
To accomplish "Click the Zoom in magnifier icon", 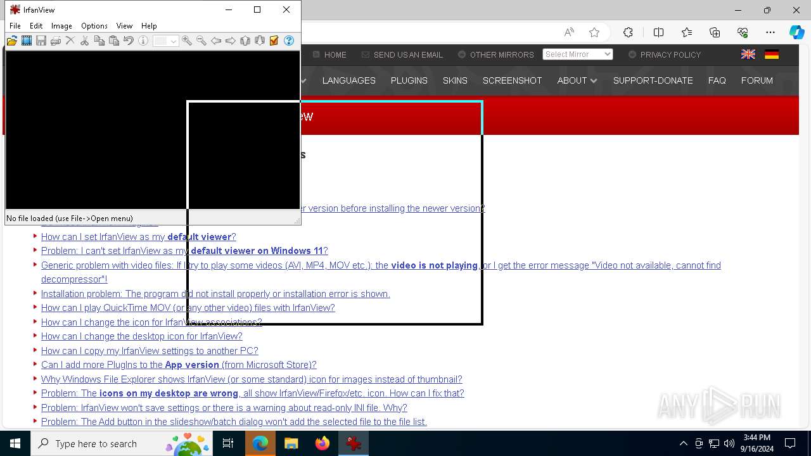I will [187, 41].
